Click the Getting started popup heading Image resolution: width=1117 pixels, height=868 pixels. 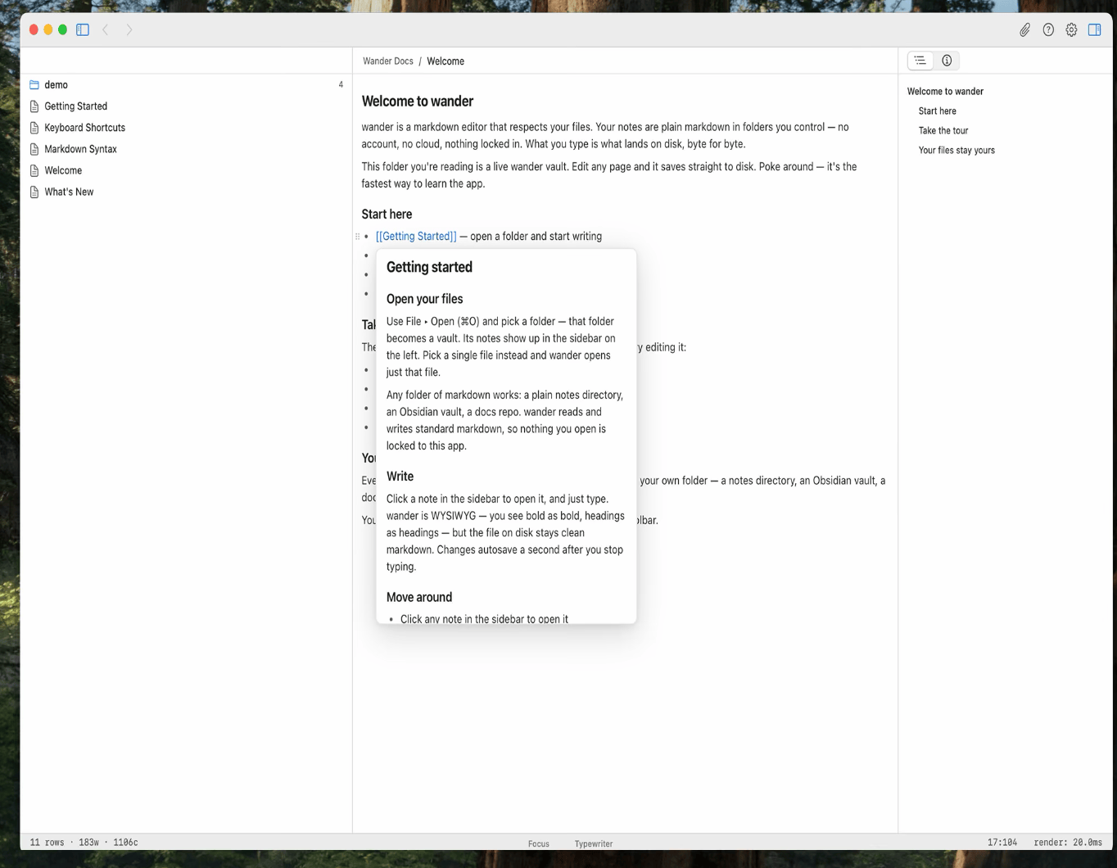[x=429, y=267]
